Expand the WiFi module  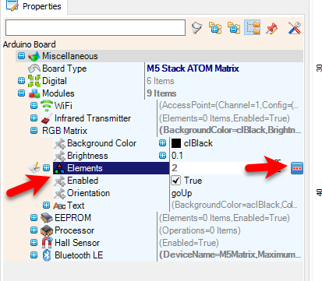[x=34, y=106]
